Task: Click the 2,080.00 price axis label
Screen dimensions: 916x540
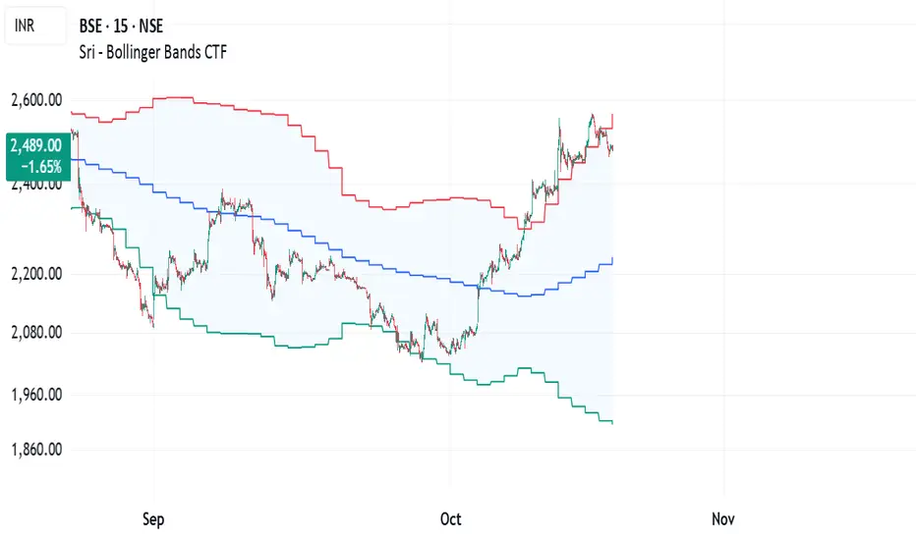Action: point(37,332)
